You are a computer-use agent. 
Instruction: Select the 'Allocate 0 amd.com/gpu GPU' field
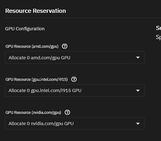tap(75, 57)
